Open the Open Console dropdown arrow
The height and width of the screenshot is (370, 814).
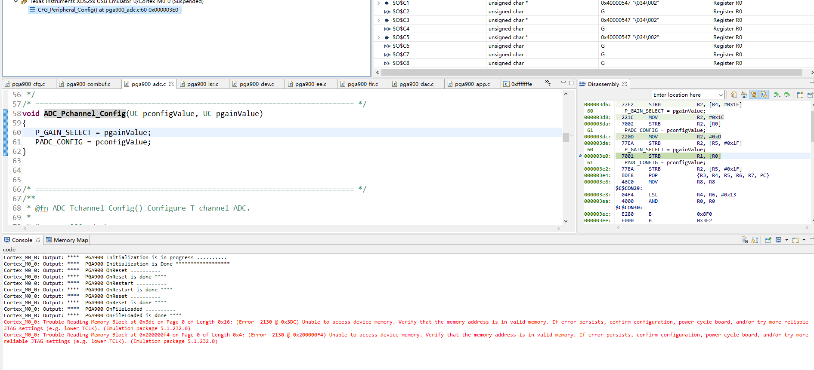tap(804, 240)
